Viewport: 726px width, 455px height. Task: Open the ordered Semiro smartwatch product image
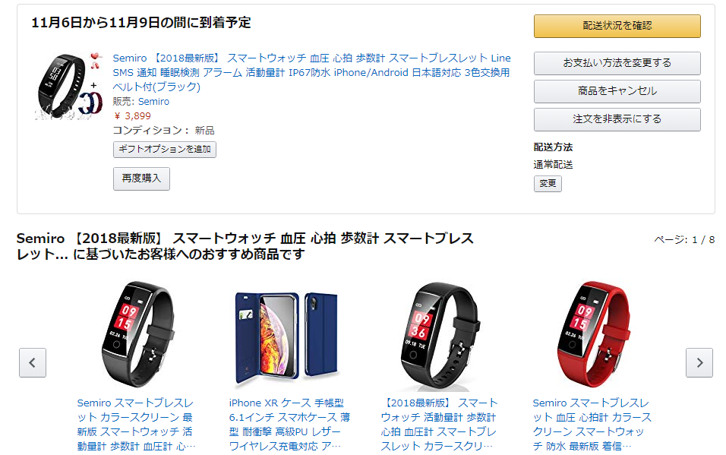pos(69,86)
